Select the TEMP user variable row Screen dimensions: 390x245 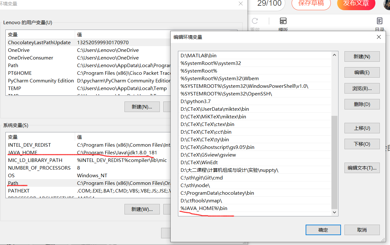tap(88, 88)
